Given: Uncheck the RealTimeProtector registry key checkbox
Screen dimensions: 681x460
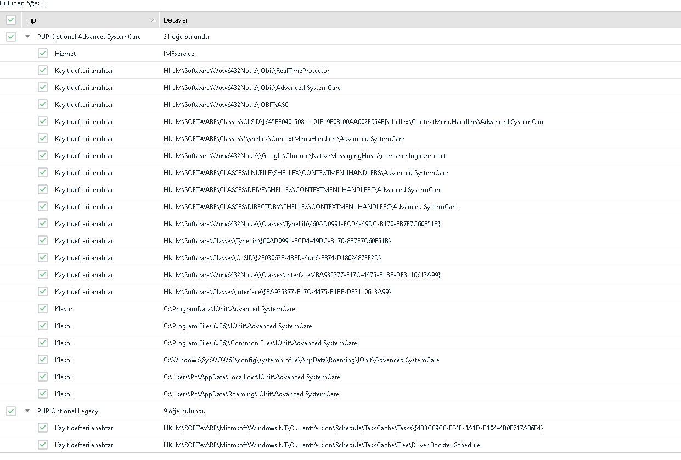Looking at the screenshot, I should click(43, 71).
